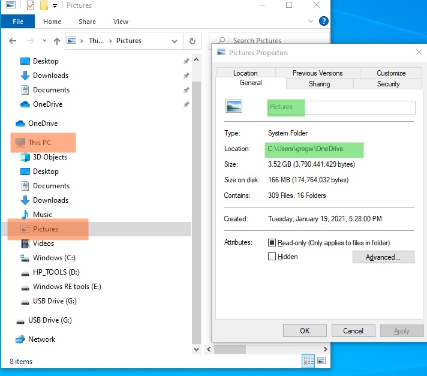Click the Apply button

(x=402, y=330)
